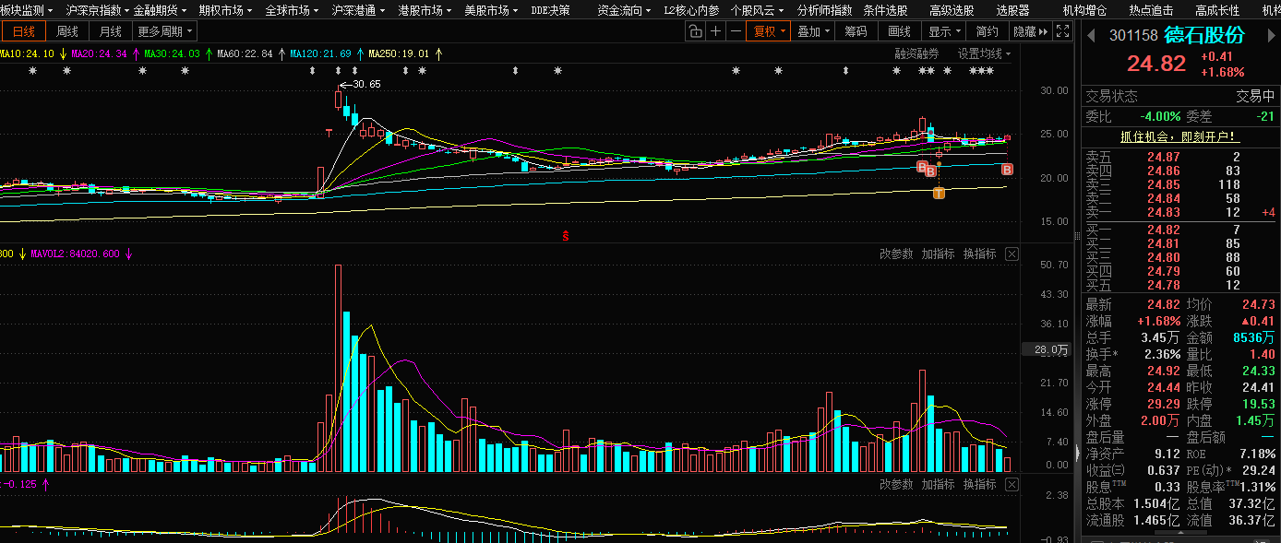Viewport: 1281px width, 543px height.
Task: Open the 设置均线 dropdown
Action: click(983, 53)
